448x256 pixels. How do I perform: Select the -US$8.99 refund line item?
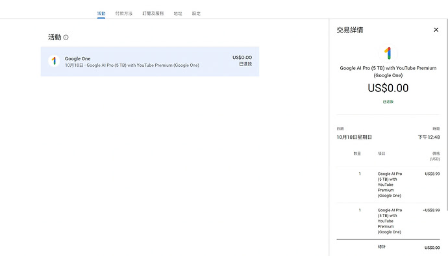coord(388,221)
